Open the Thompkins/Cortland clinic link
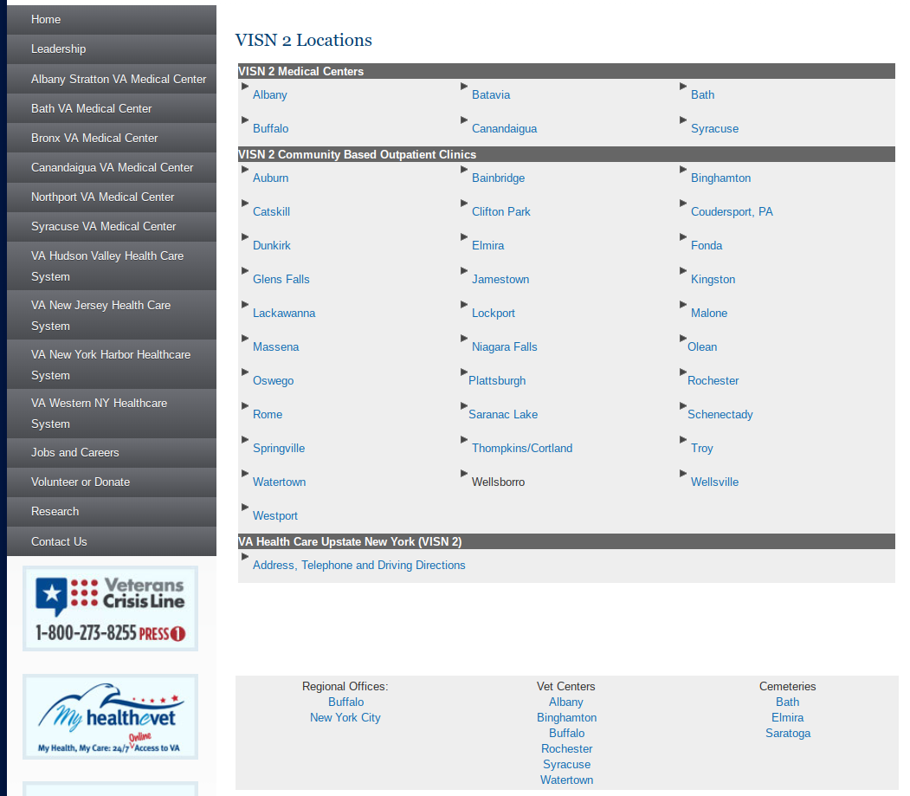Image resolution: width=910 pixels, height=796 pixels. [522, 449]
